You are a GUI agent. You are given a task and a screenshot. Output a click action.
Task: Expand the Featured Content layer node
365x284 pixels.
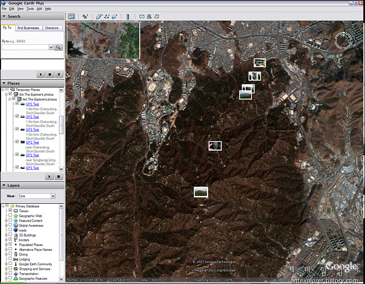click(6, 221)
